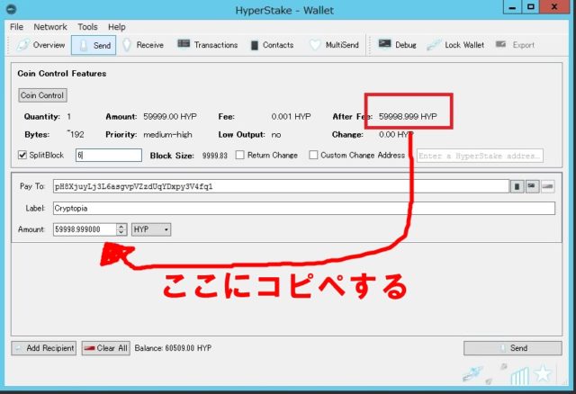The height and width of the screenshot is (394, 576).
Task: Open the MultiSend page
Action: coord(334,45)
